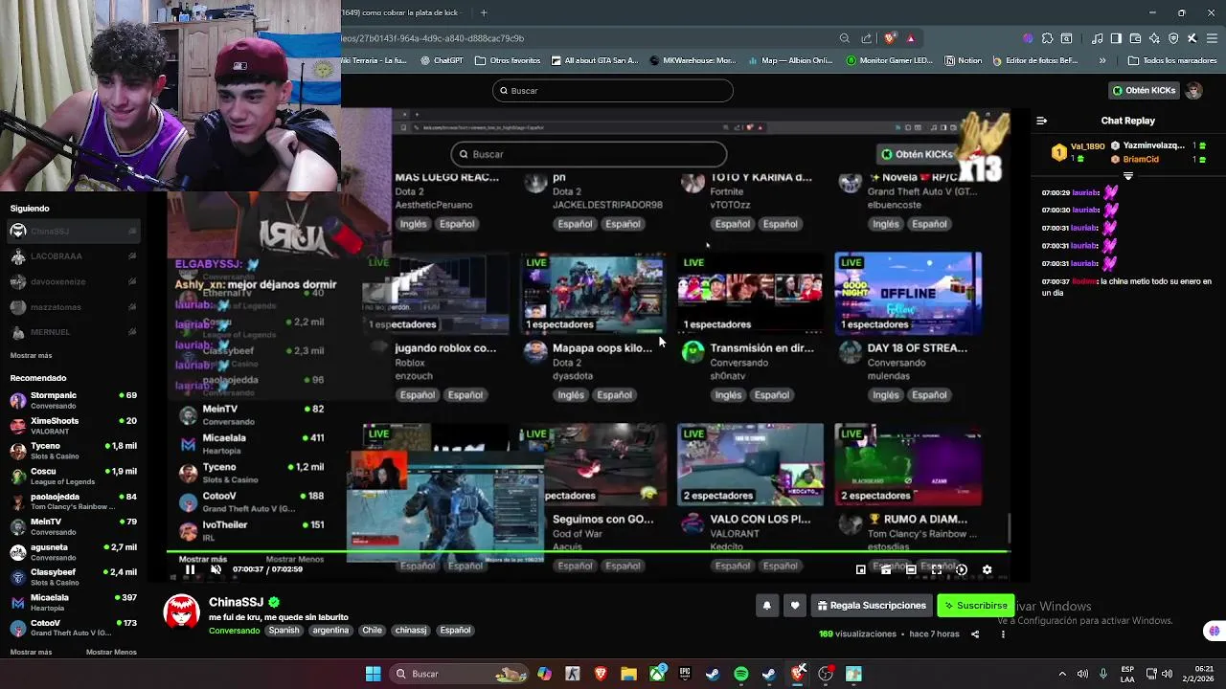
Task: Pause the video with the pause button
Action: click(190, 569)
